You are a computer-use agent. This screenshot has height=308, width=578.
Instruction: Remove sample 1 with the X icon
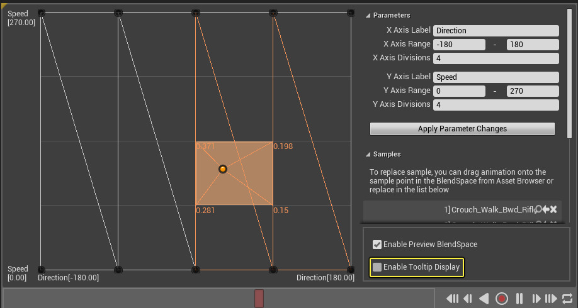(554, 209)
